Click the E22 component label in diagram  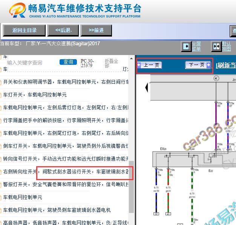(x=211, y=170)
